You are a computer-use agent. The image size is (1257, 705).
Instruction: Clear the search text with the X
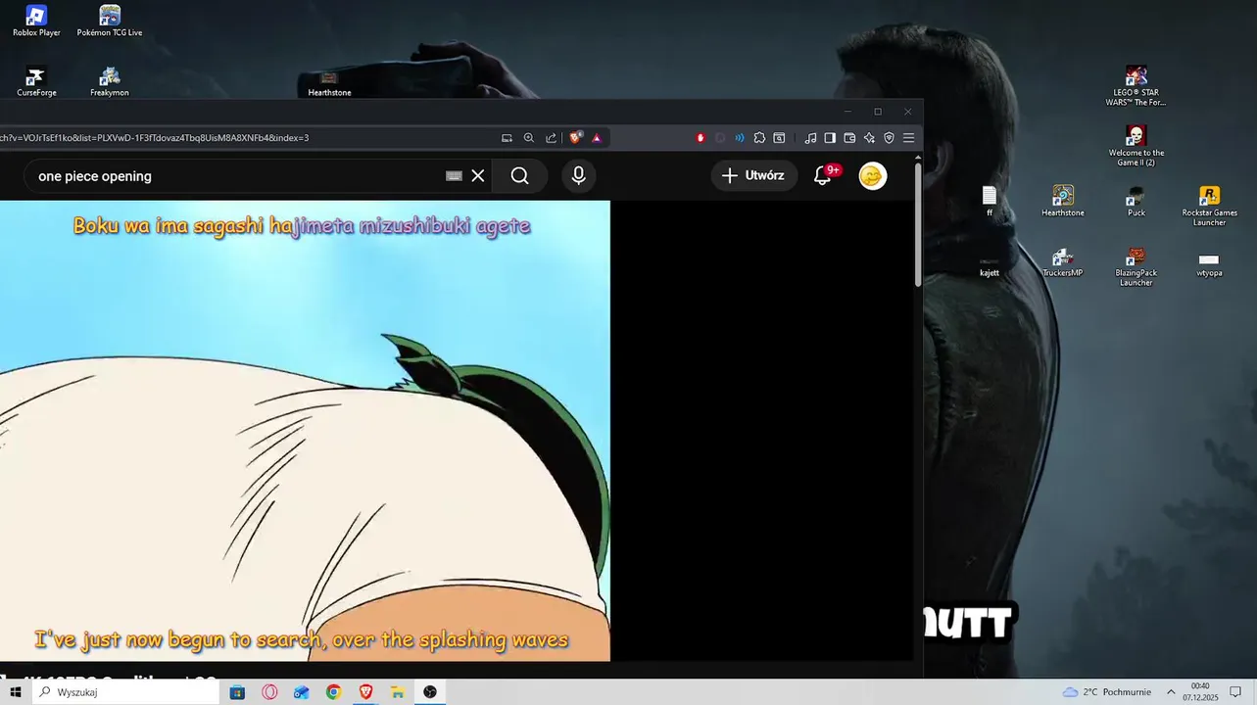point(478,176)
